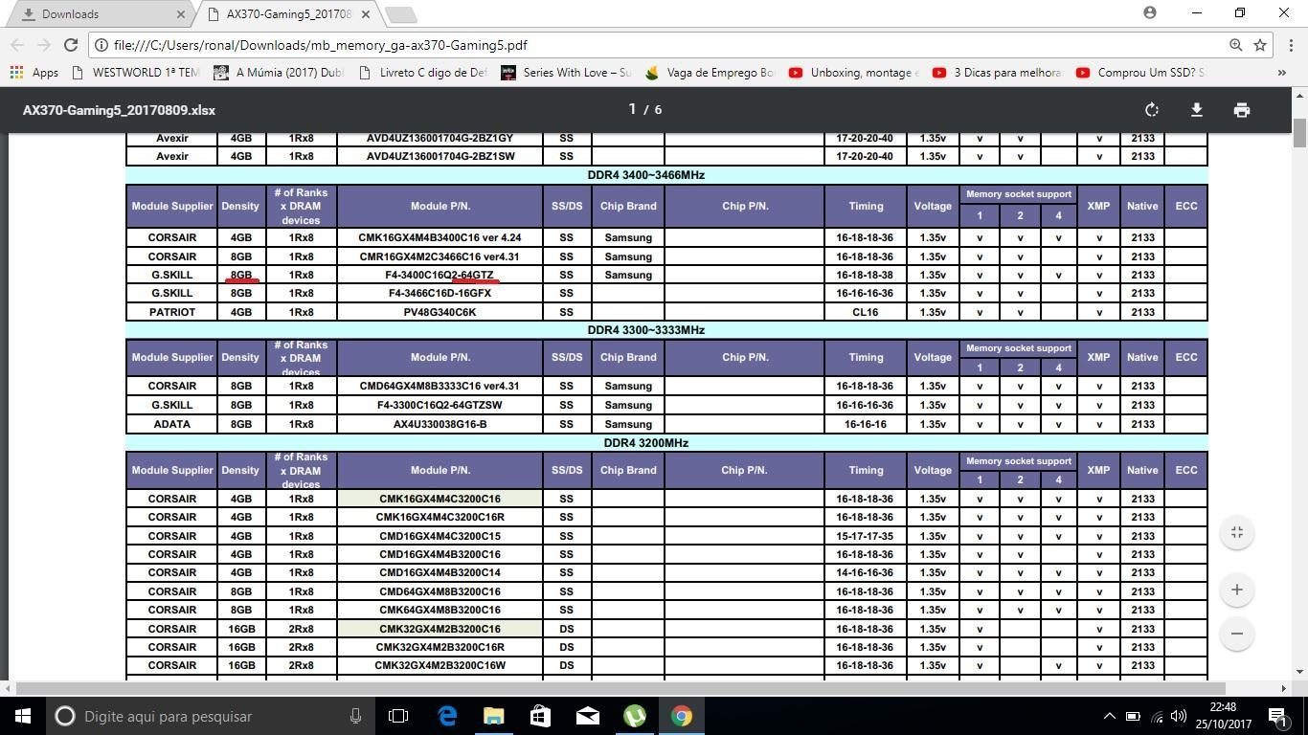Click the PDF page number field
The image size is (1308, 735).
(x=632, y=109)
